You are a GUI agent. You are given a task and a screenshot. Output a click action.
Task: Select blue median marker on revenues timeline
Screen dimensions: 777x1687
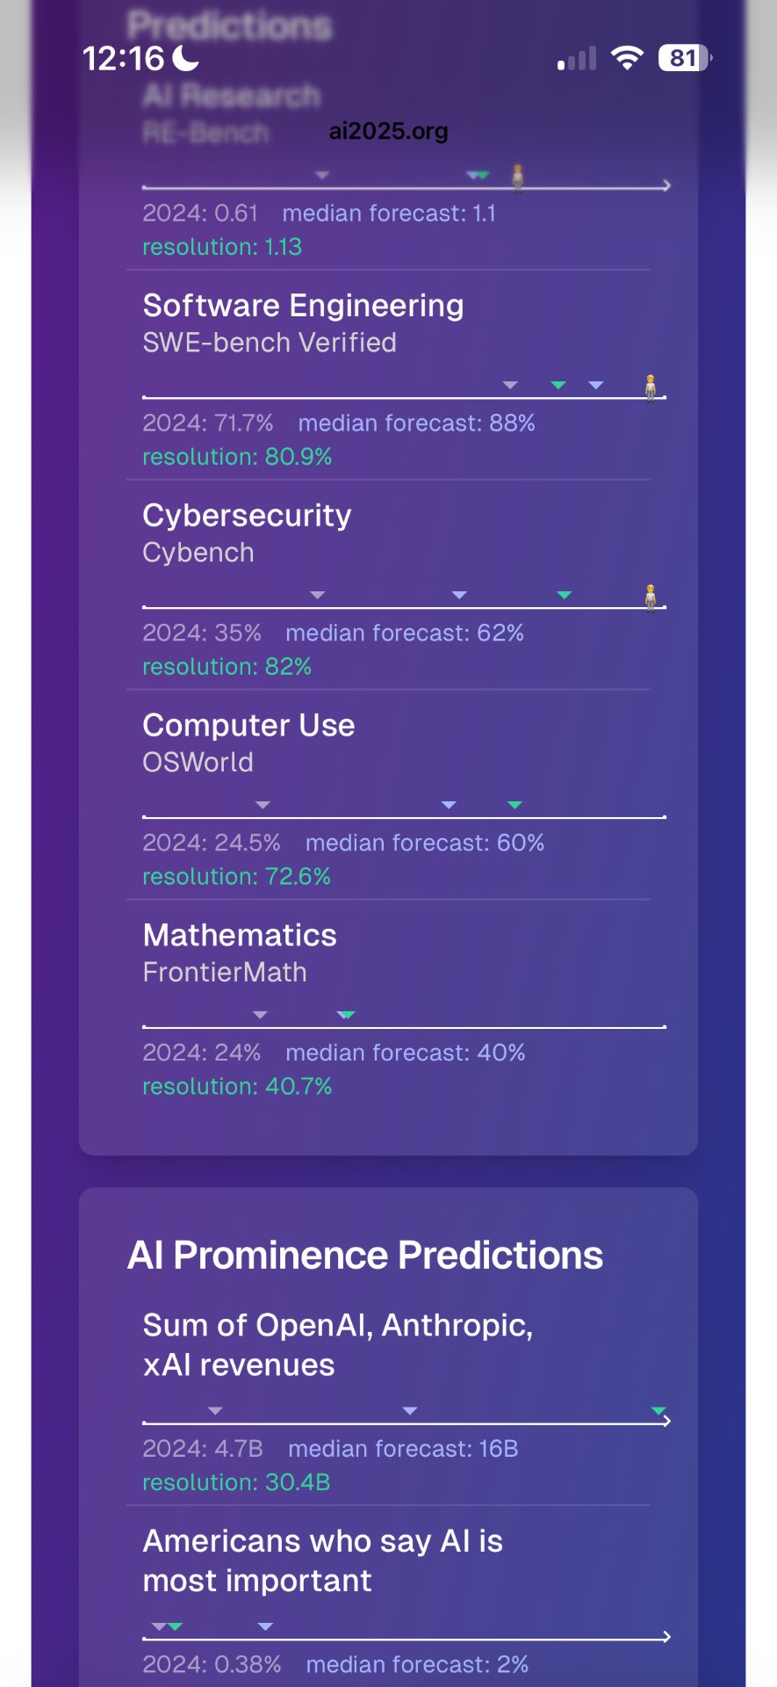pyautogui.click(x=409, y=1410)
